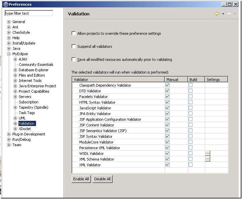
Task: Enable Allow projects to override preference settings
Action: [x=74, y=33]
